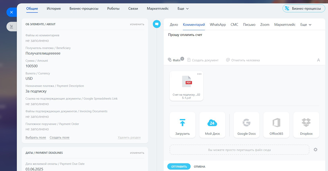Select Office365 file source
The height and width of the screenshot is (171, 328).
pyautogui.click(x=276, y=125)
